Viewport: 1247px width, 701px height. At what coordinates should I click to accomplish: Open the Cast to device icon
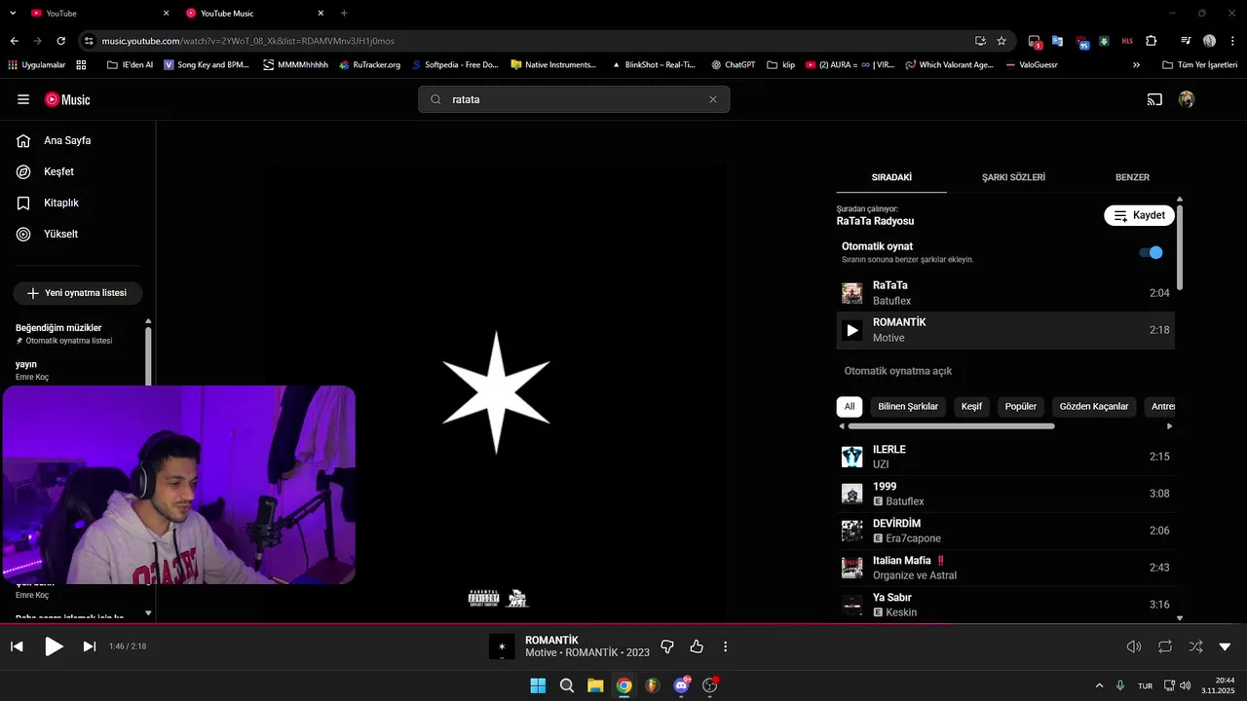click(x=1153, y=99)
